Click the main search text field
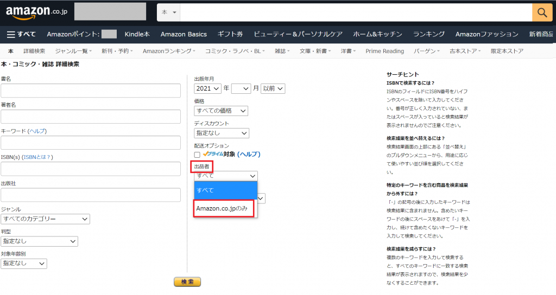The height and width of the screenshot is (295, 556). click(356, 12)
